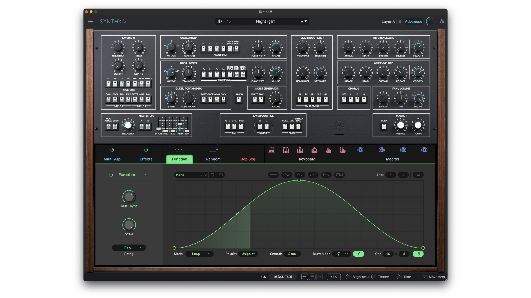Toggle the UNISON switch

click(x=239, y=100)
